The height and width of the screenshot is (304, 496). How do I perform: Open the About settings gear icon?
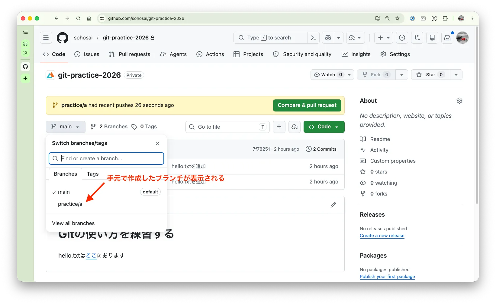point(459,101)
